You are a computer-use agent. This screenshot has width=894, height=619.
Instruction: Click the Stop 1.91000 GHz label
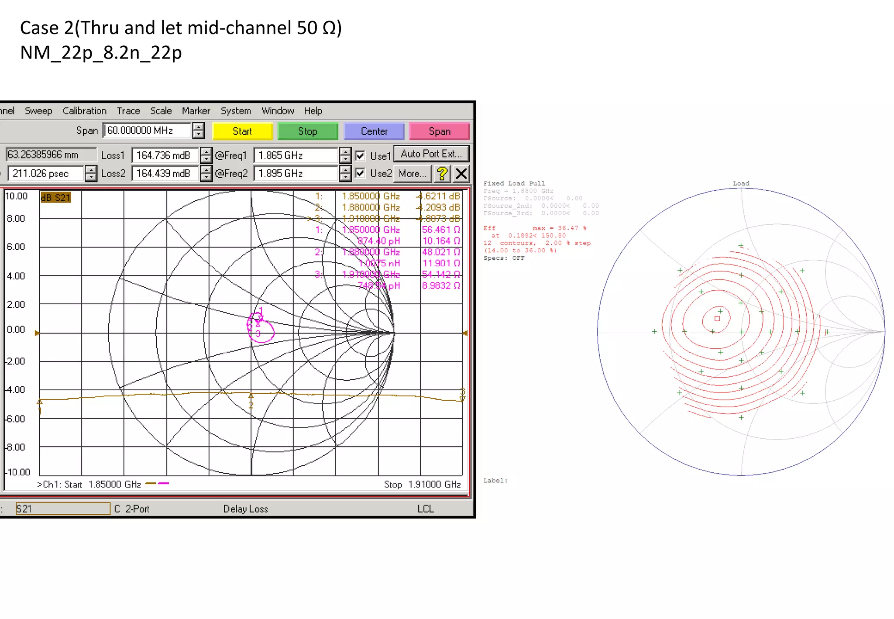tap(422, 485)
